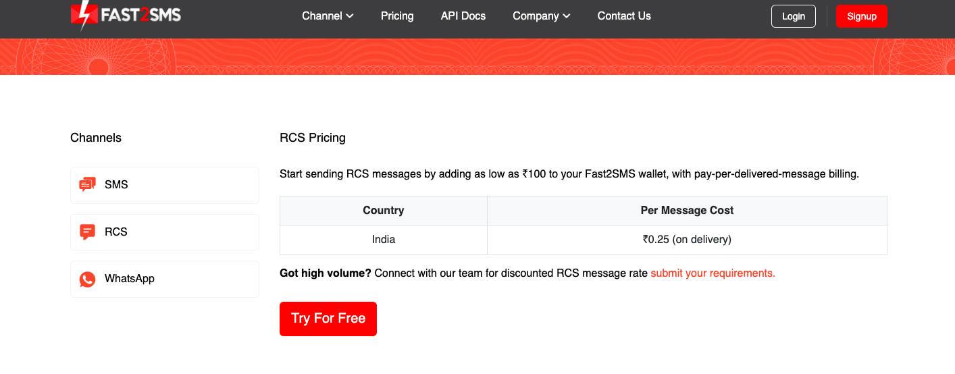Click the red Signup button
Viewport: 955px width, 374px height.
[x=862, y=16]
